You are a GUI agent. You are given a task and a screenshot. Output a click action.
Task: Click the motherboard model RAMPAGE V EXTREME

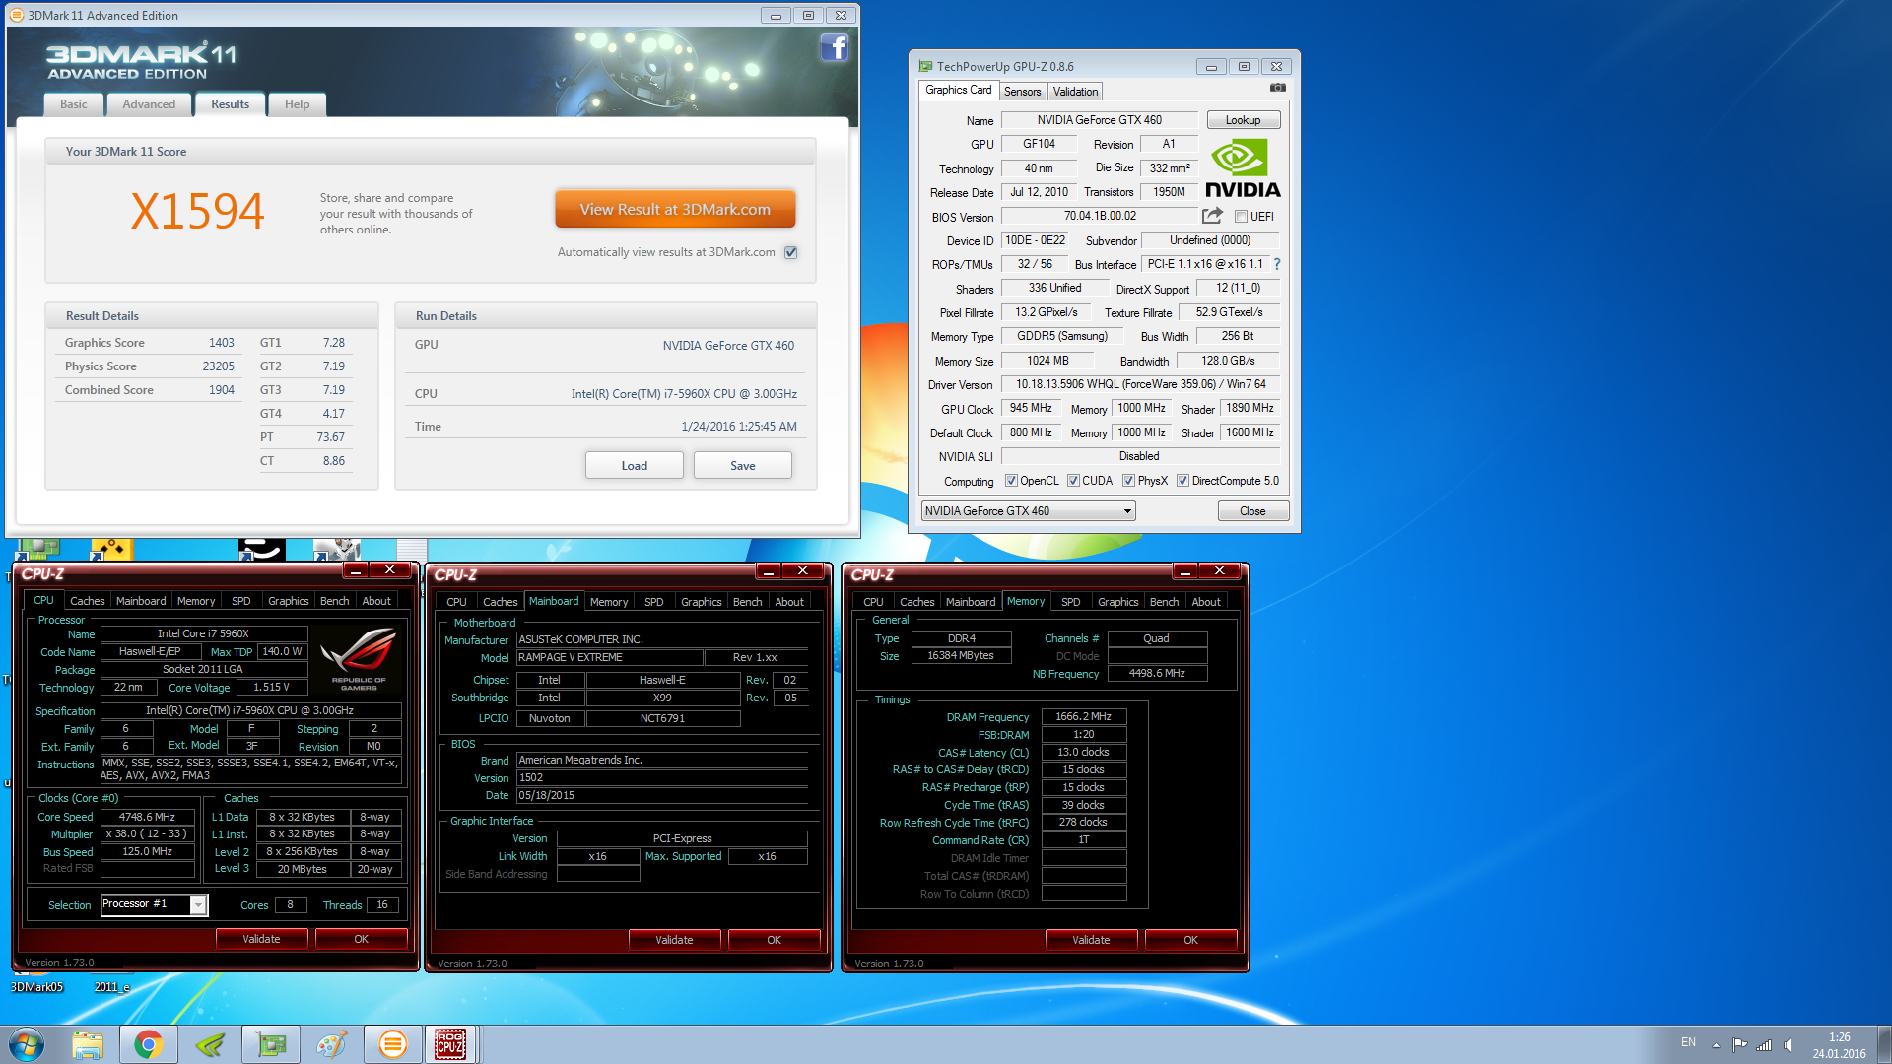click(610, 657)
